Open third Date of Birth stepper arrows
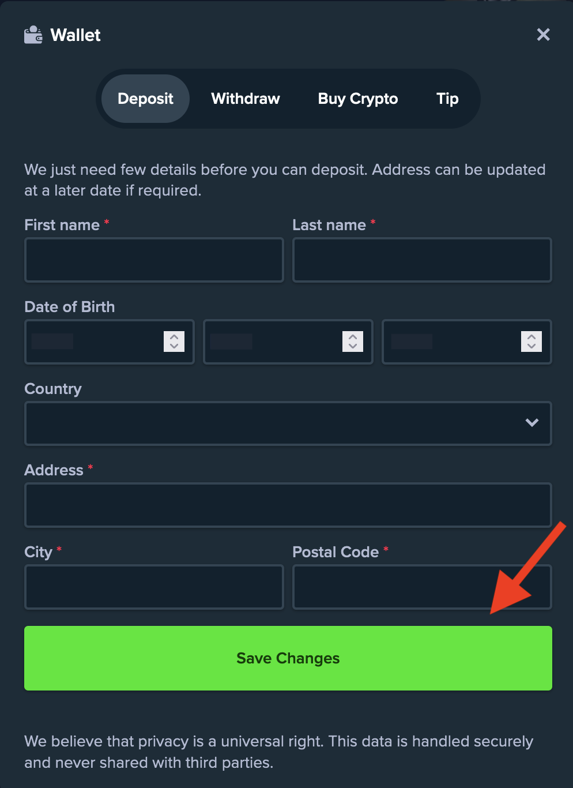 pos(531,342)
